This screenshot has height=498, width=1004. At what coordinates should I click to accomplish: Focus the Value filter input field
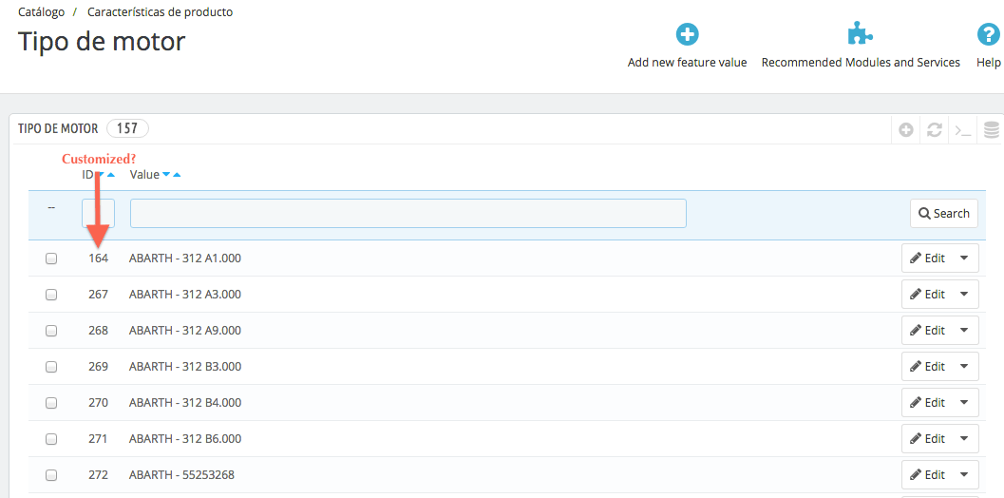tap(408, 214)
